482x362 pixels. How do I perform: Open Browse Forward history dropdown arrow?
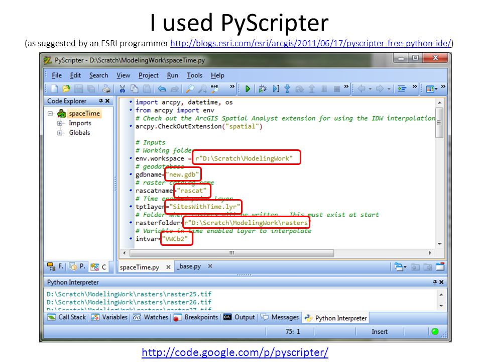[389, 89]
